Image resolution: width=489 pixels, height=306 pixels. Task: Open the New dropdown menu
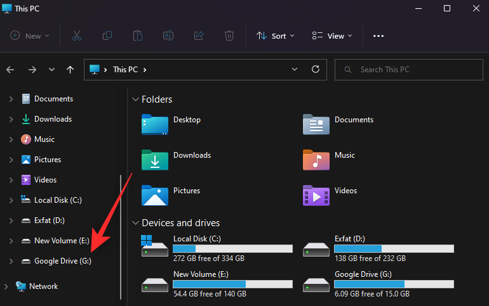[30, 35]
